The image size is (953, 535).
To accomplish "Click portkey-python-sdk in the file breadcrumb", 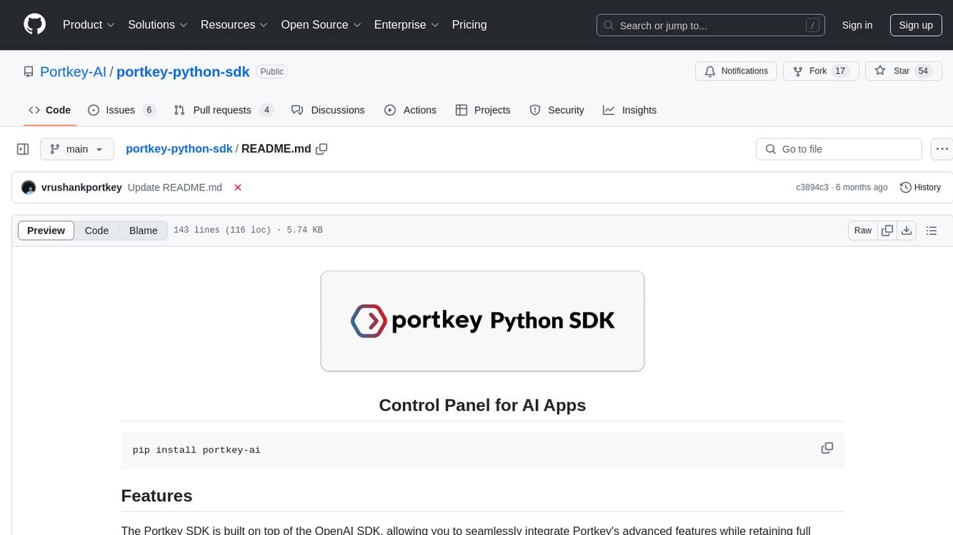I will pos(179,148).
